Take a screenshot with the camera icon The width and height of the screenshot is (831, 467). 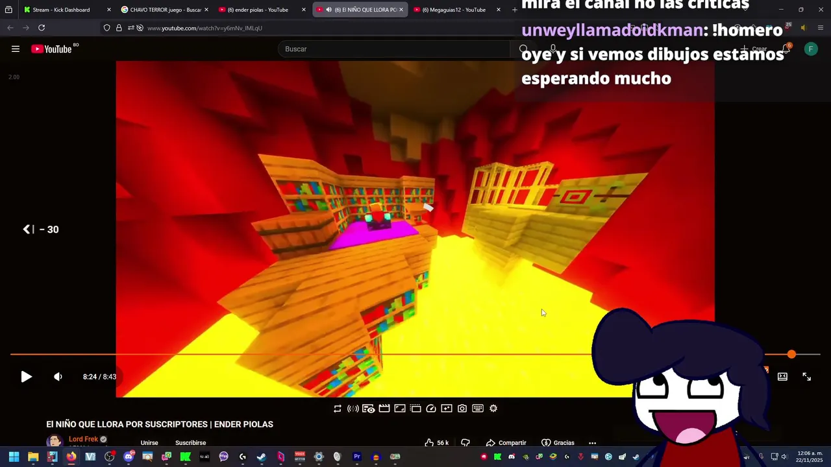(462, 409)
